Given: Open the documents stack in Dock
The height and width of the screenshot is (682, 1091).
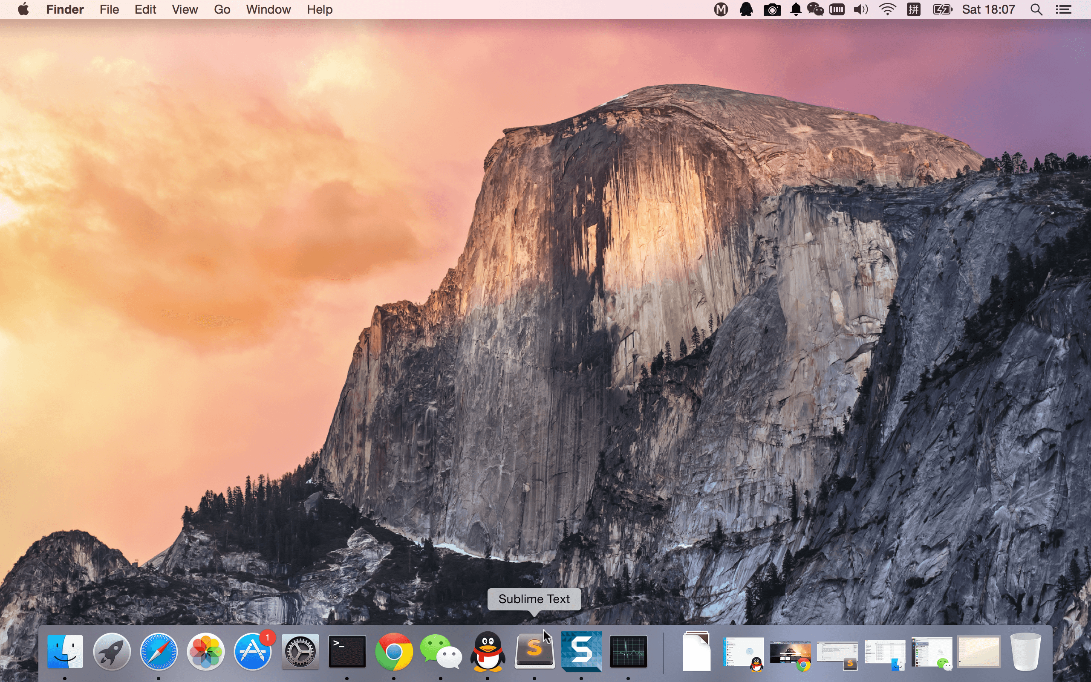Looking at the screenshot, I should tap(696, 651).
